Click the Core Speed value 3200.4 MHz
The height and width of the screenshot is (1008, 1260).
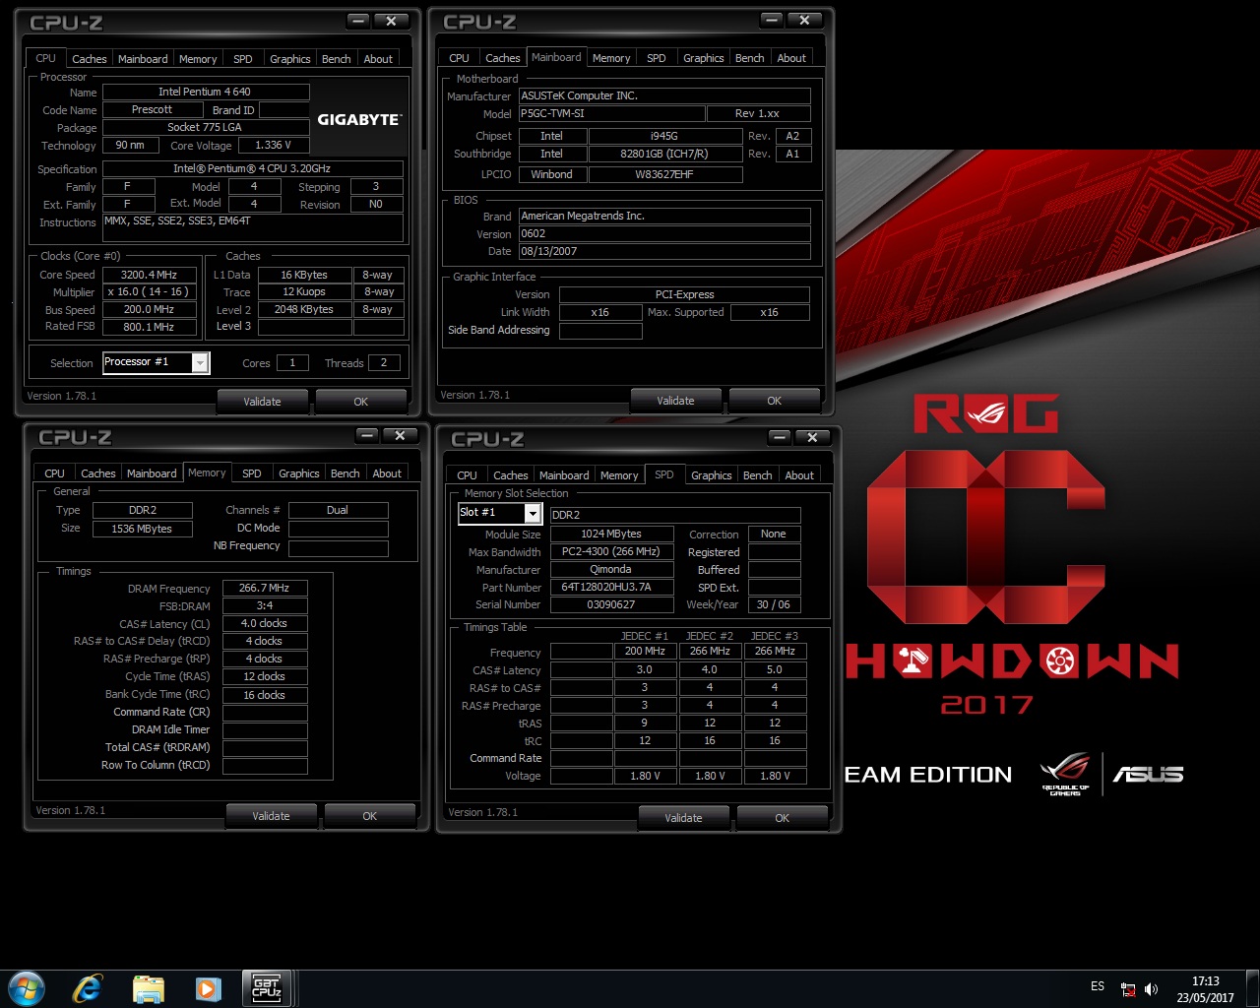(150, 275)
